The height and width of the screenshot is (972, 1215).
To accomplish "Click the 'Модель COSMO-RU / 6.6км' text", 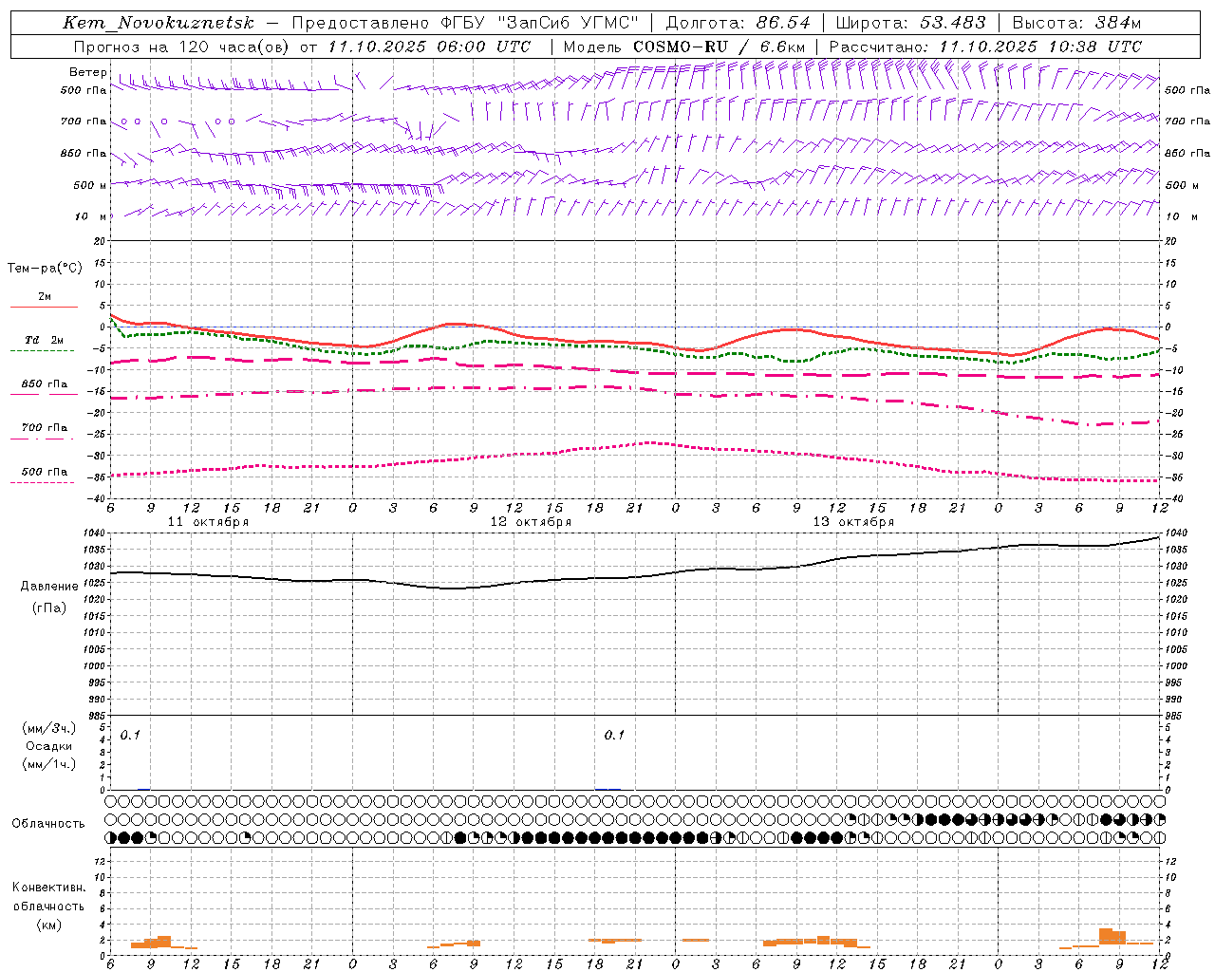I will (683, 47).
